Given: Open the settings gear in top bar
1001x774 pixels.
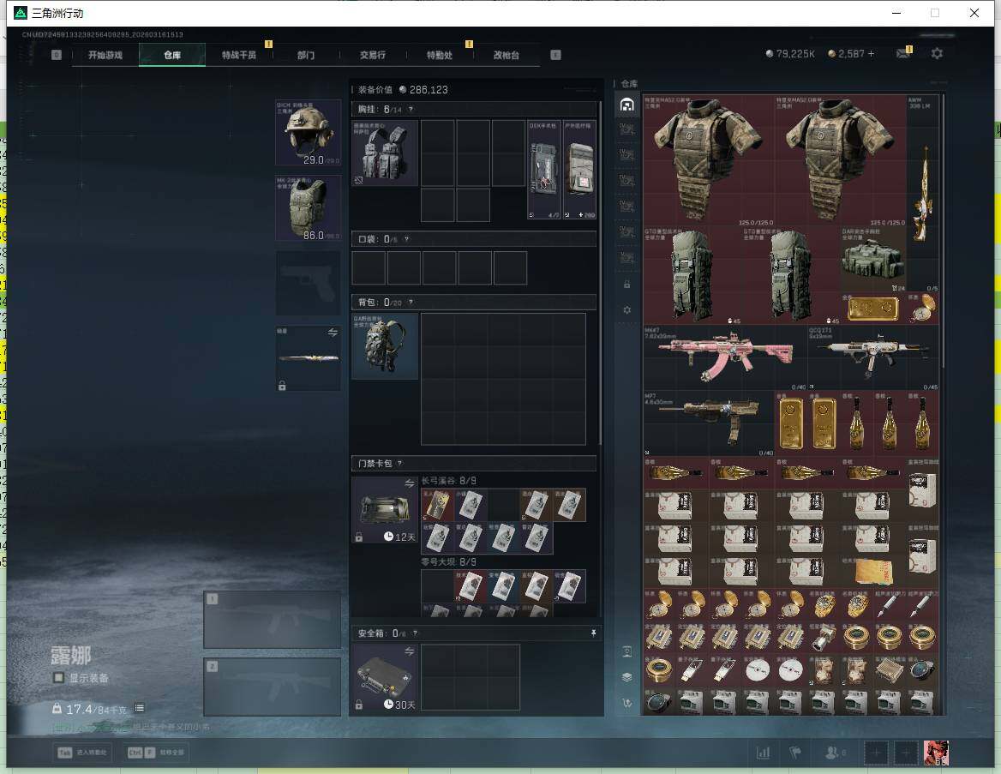Looking at the screenshot, I should coord(937,54).
